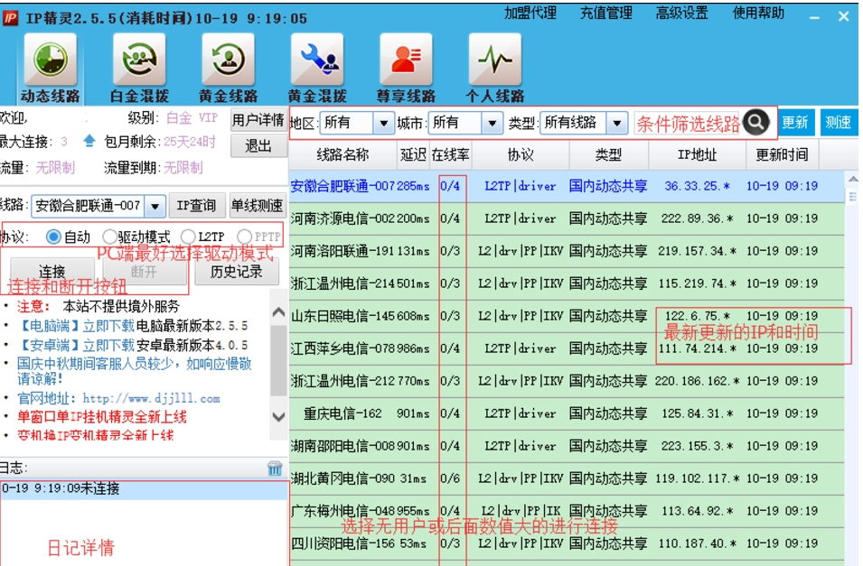Click the 测速 speed test button
Viewport: 863px width, 566px height.
coord(839,122)
